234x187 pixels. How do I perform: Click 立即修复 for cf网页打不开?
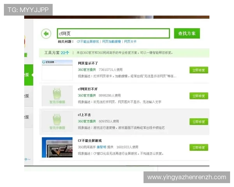[199, 96]
